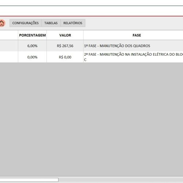Click the empty gray grid area

tap(91, 119)
